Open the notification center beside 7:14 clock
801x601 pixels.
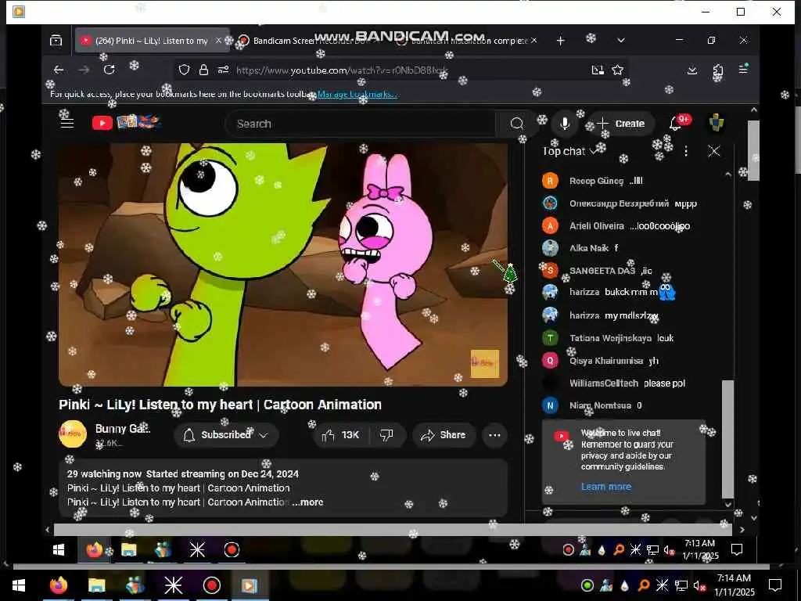click(775, 585)
